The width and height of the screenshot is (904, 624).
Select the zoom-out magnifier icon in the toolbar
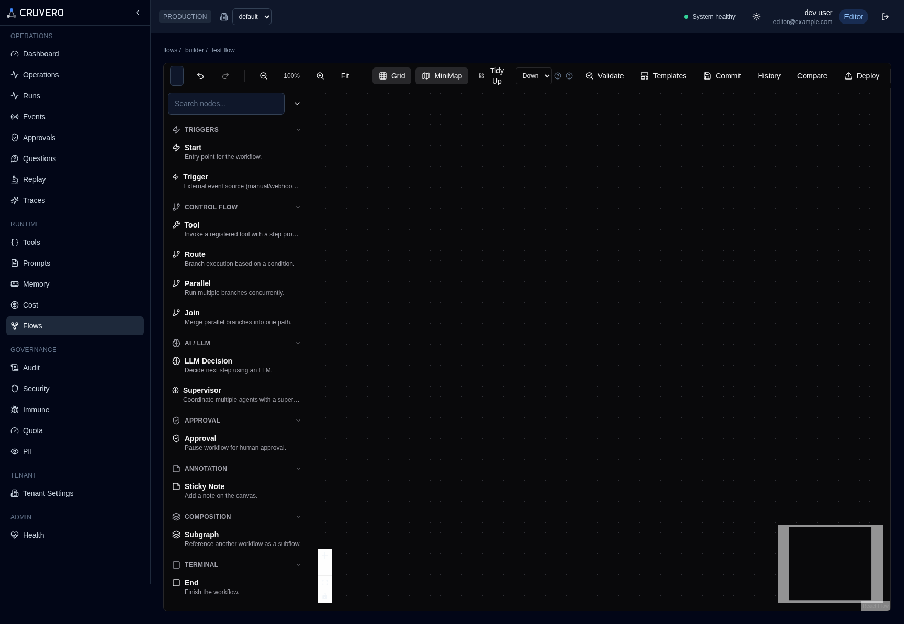point(264,76)
